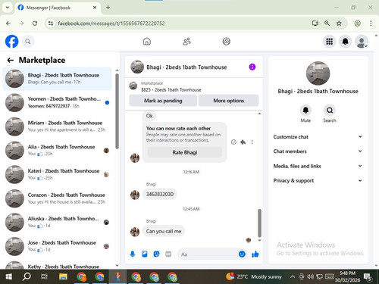Open the Facebook search magnifier
This screenshot has width=379, height=284.
pos(28,42)
